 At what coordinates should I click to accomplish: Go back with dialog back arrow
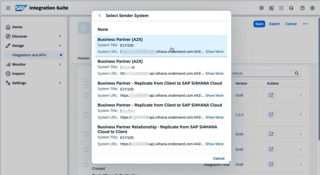click(x=100, y=16)
